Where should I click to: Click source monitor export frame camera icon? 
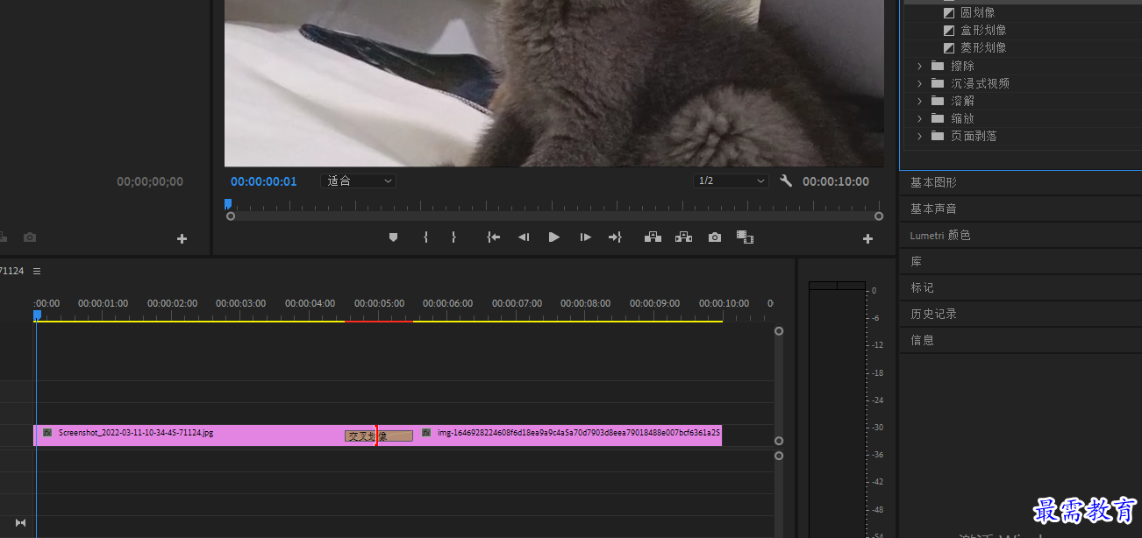(x=30, y=237)
